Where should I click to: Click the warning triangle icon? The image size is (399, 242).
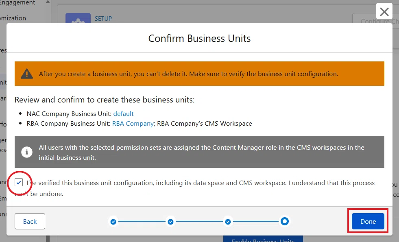[x=27, y=74]
